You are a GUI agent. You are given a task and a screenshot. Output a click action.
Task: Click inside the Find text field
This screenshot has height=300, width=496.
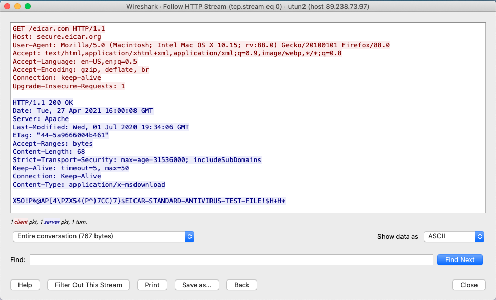point(231,259)
